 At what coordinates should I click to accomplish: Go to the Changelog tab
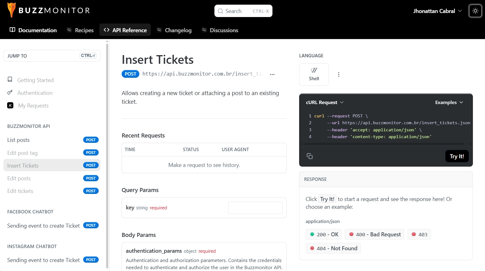tap(174, 30)
